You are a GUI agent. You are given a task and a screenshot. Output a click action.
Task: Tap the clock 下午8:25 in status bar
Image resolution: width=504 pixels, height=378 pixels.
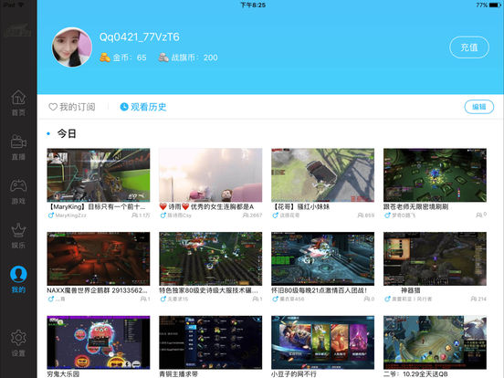click(x=253, y=5)
